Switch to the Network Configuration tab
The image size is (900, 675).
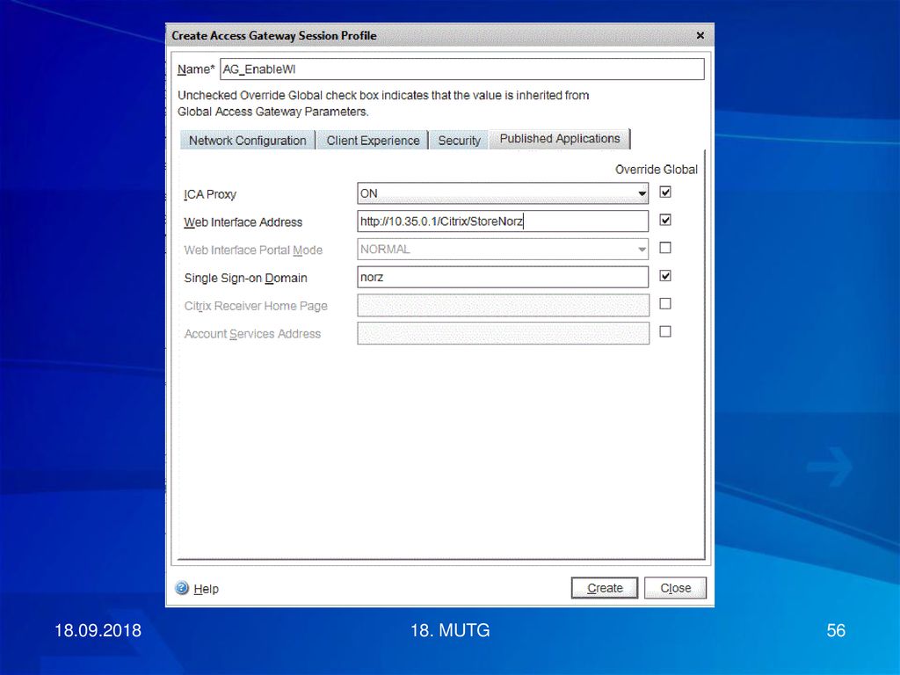[247, 140]
